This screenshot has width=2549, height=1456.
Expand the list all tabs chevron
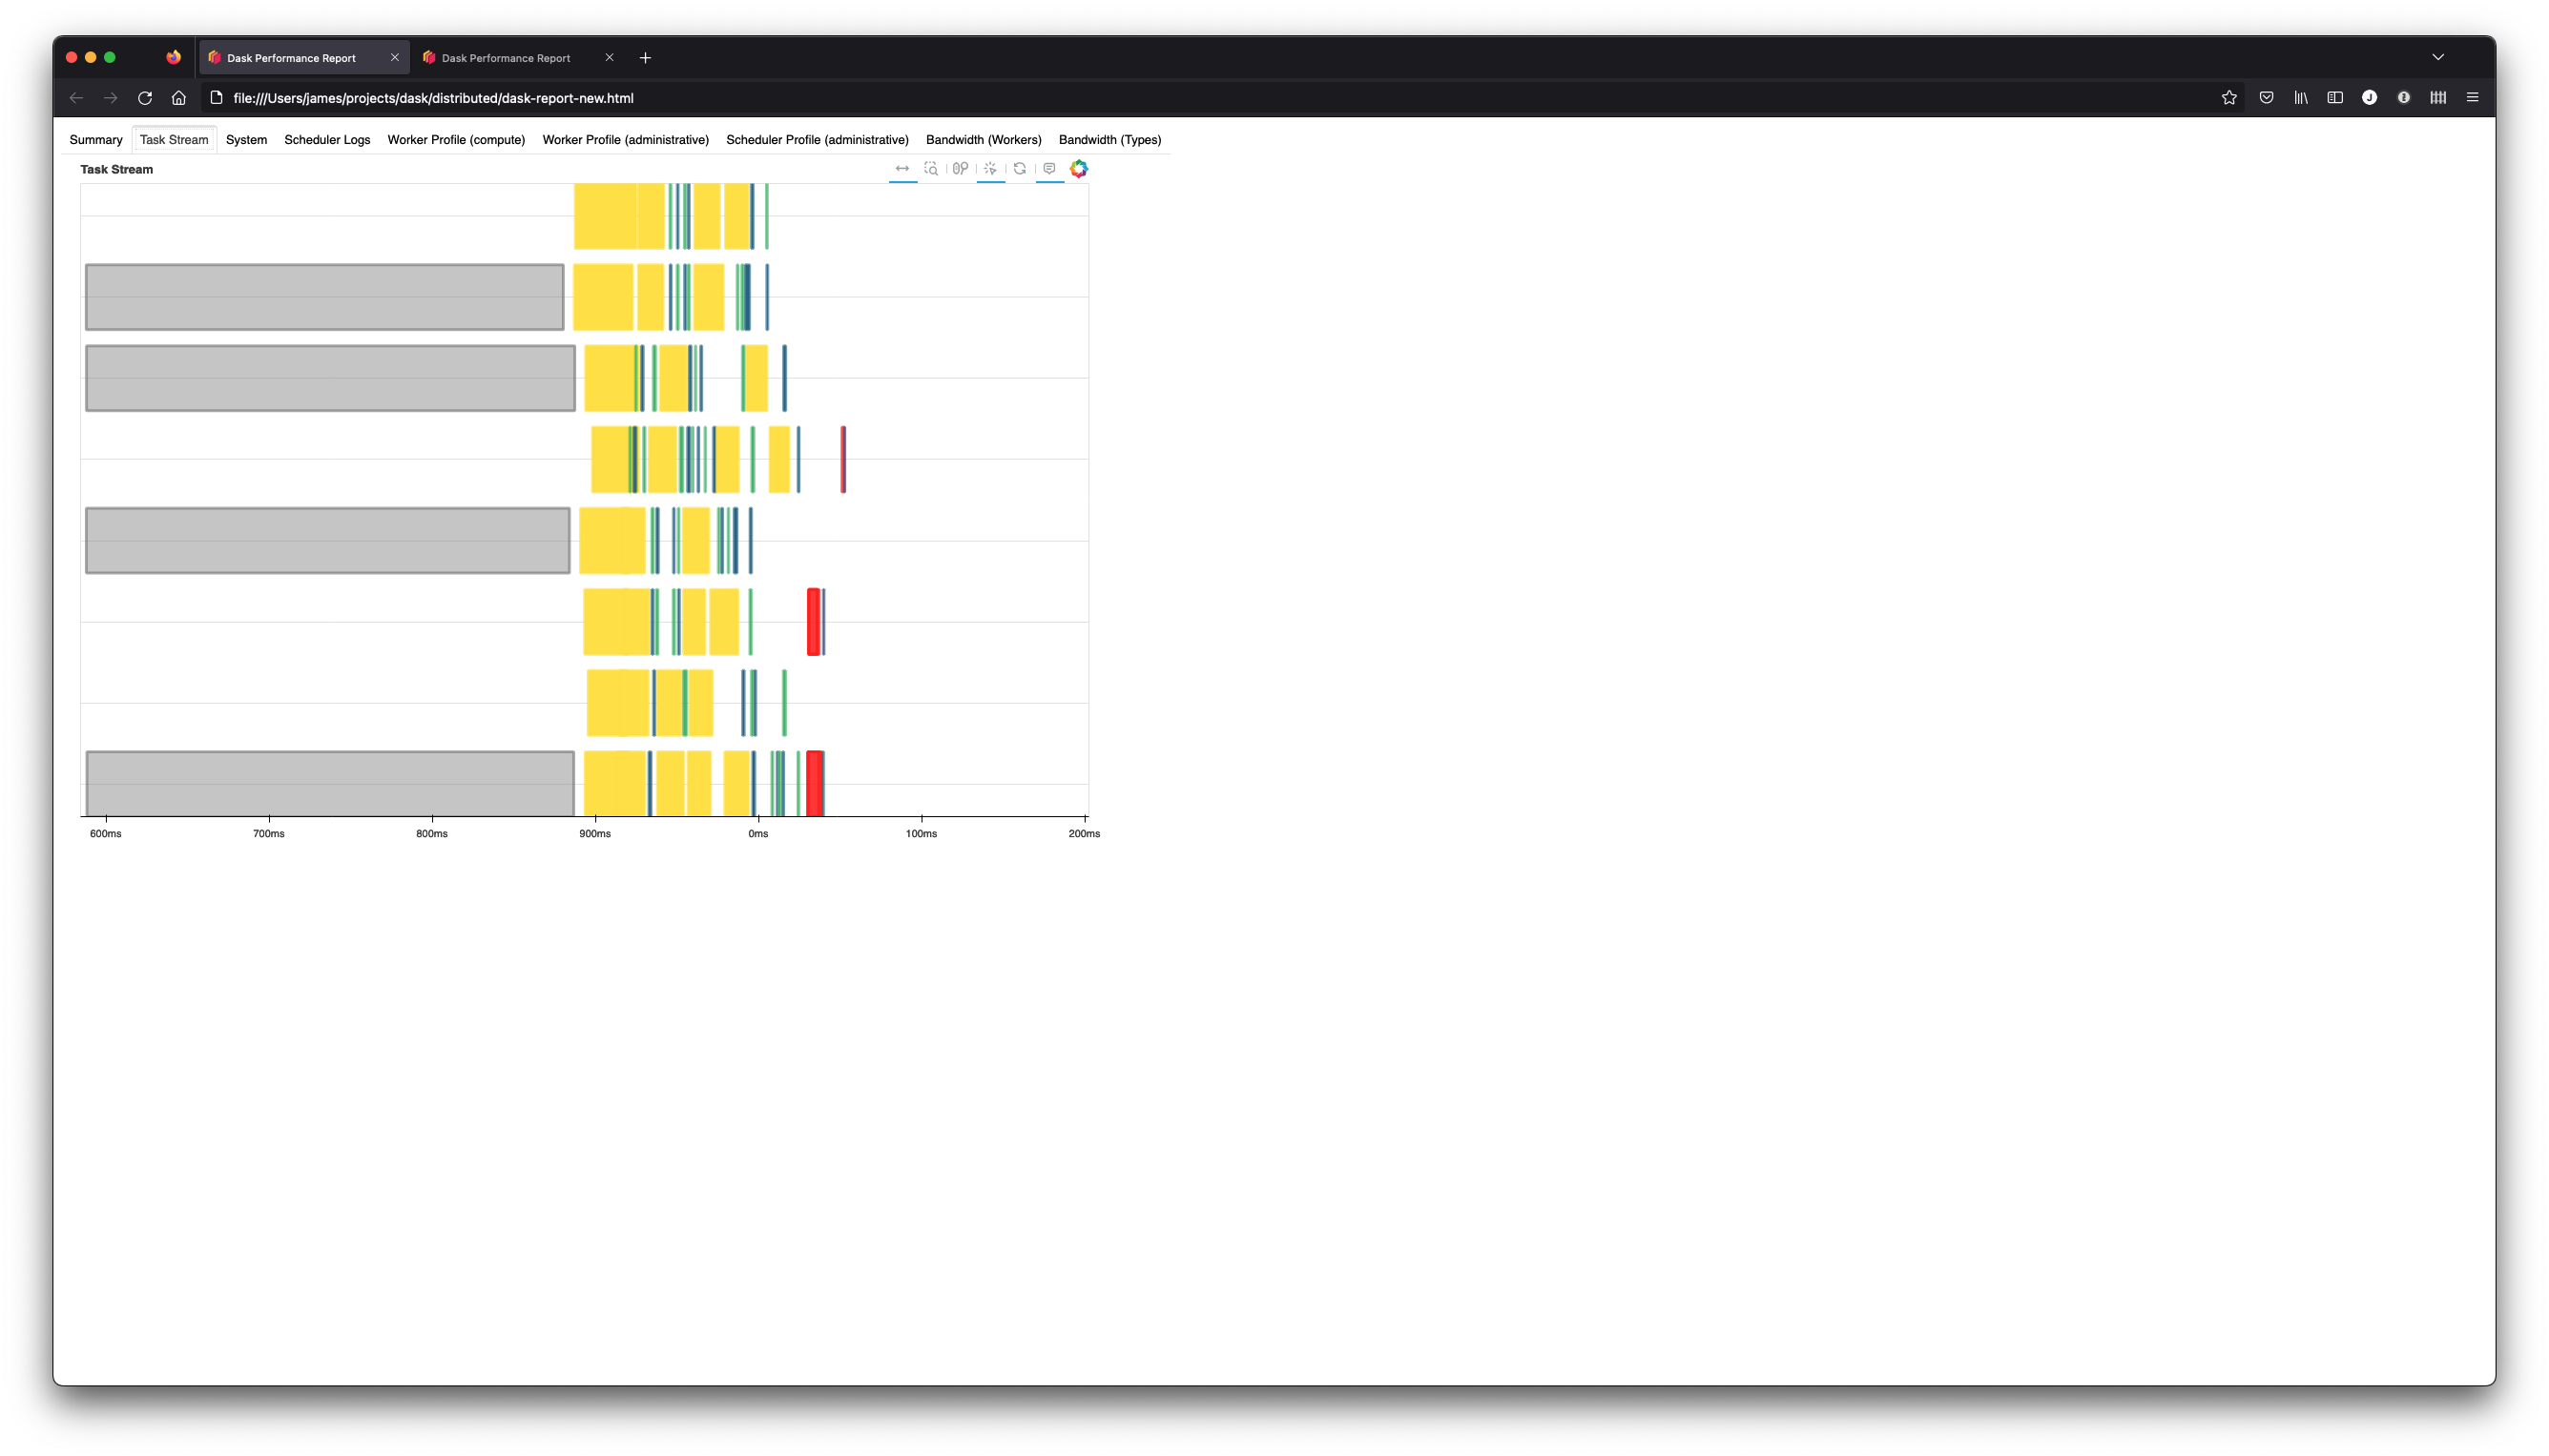pyautogui.click(x=2438, y=57)
